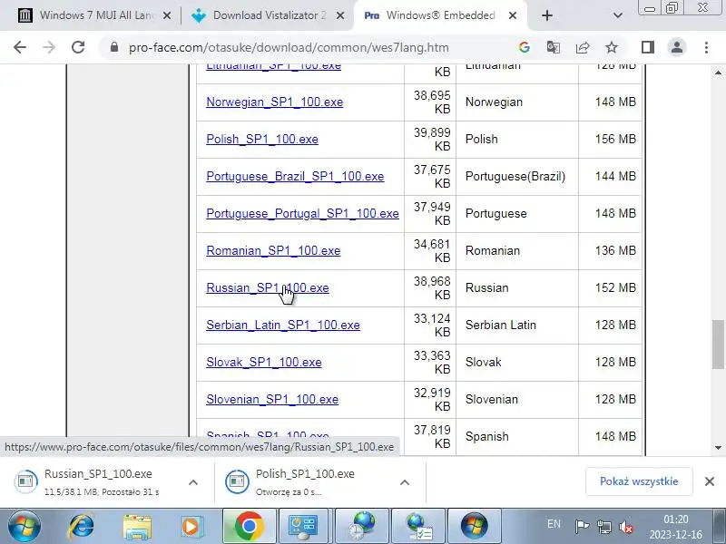Reload the current page
This screenshot has width=726, height=544.
(78, 47)
